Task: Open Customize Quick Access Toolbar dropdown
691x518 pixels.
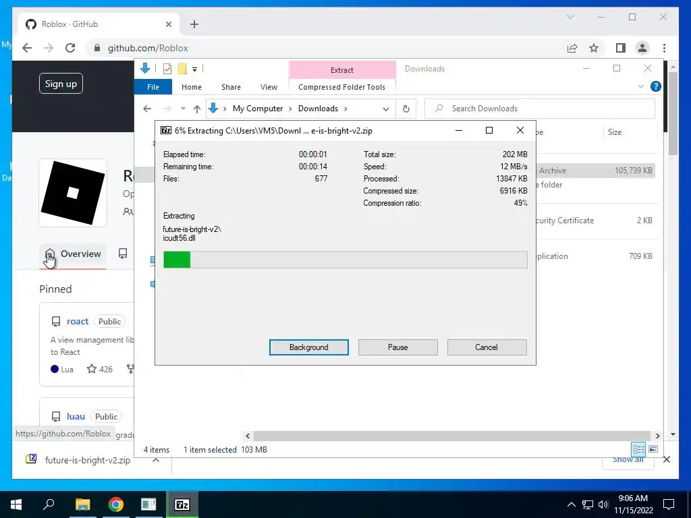Action: pyautogui.click(x=194, y=69)
